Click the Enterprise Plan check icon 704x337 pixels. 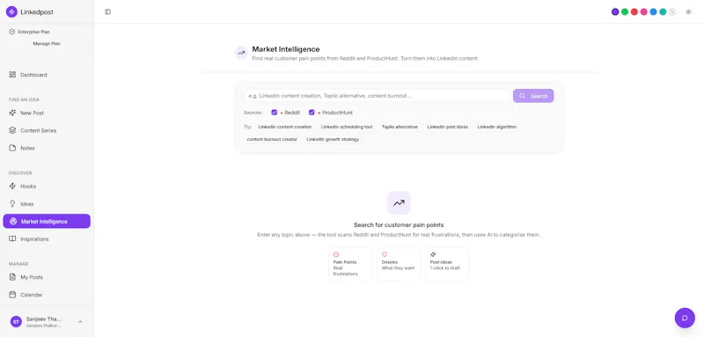click(11, 32)
